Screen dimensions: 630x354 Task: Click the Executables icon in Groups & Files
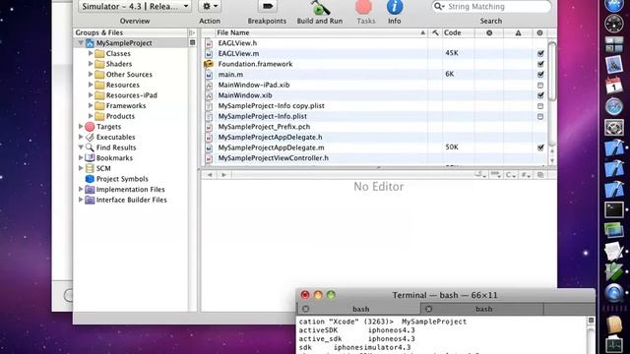pos(90,137)
